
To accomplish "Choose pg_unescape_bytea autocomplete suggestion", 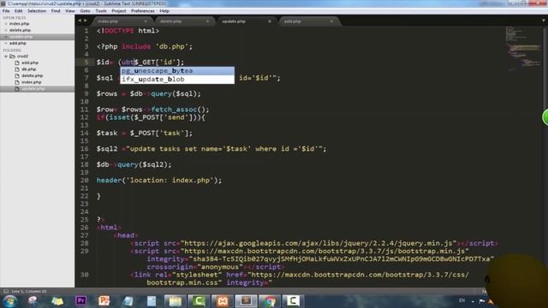I will coord(177,71).
